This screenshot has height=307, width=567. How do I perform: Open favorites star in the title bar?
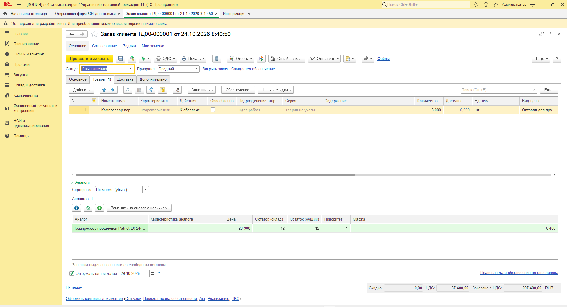click(x=496, y=4)
